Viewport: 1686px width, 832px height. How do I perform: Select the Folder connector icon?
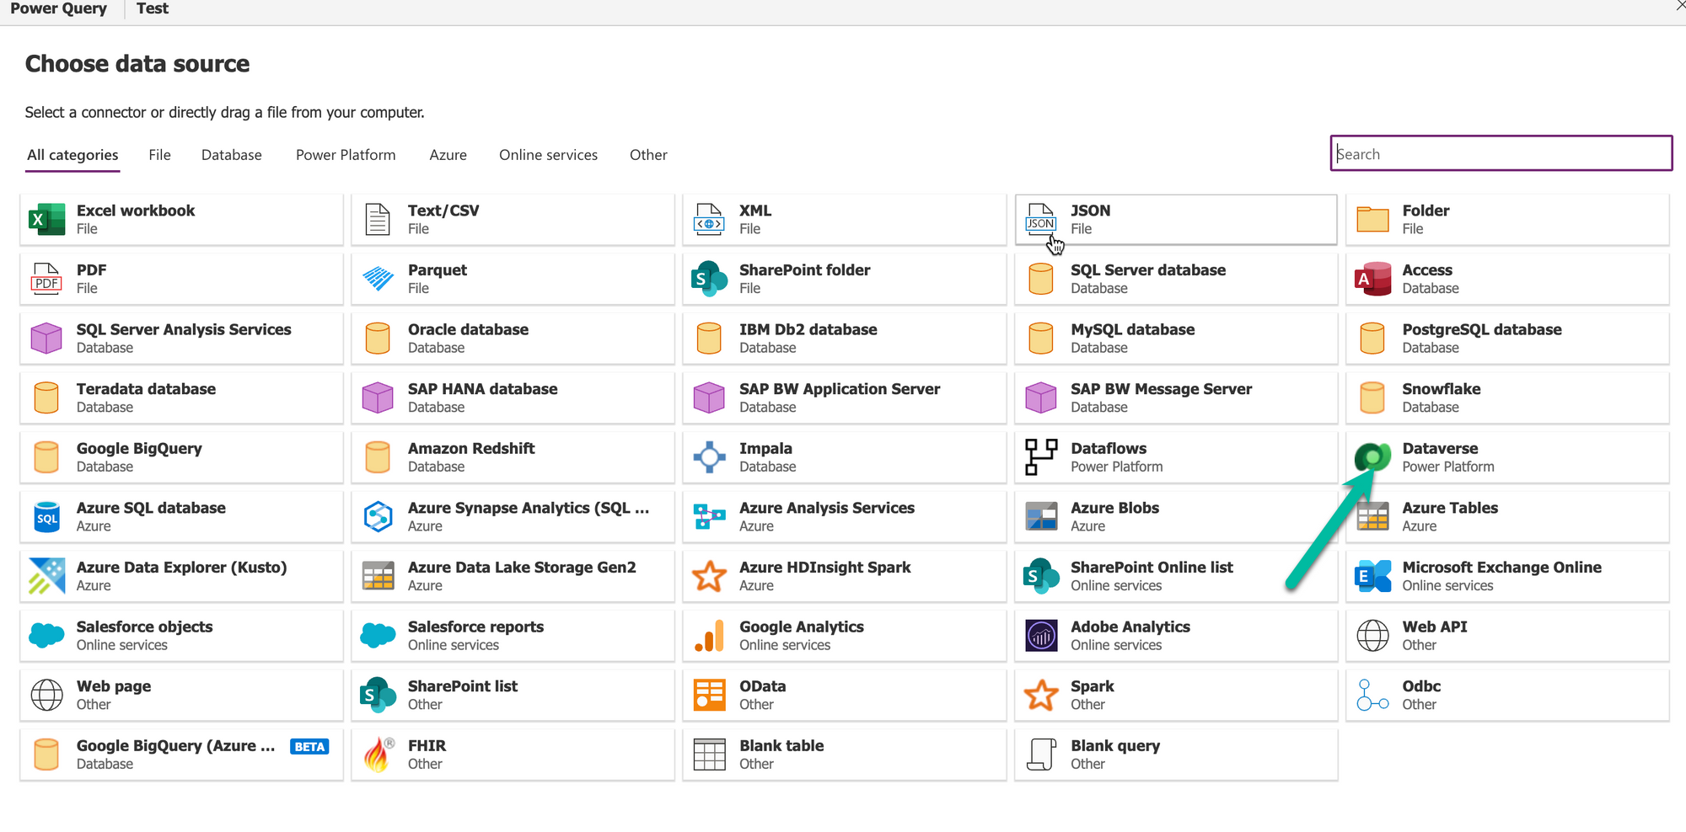(x=1372, y=220)
